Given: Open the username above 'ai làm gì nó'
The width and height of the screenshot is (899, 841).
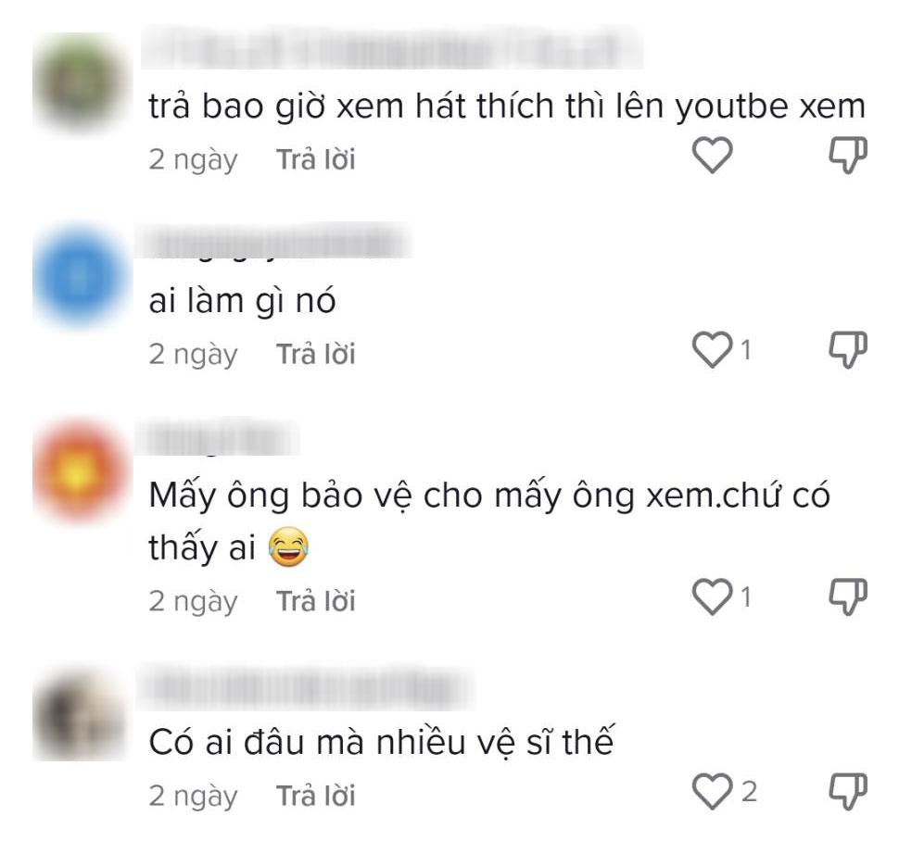Looking at the screenshot, I should coord(273,241).
